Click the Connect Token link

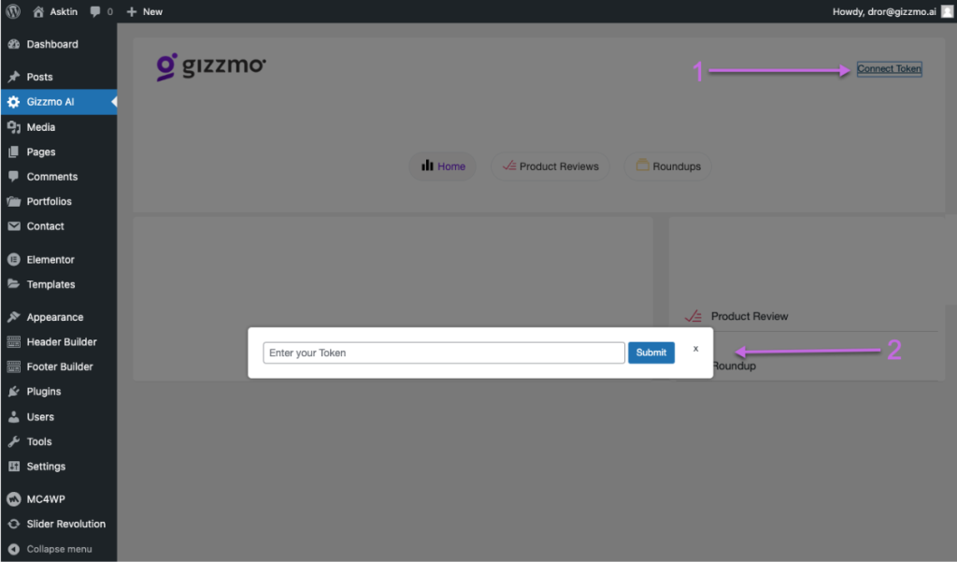pyautogui.click(x=889, y=69)
